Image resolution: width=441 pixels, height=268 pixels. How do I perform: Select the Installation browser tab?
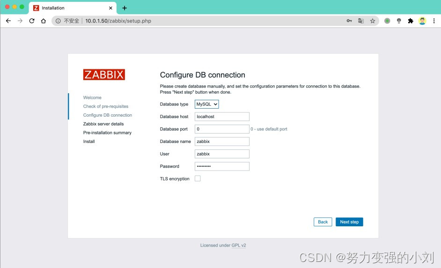pyautogui.click(x=73, y=8)
